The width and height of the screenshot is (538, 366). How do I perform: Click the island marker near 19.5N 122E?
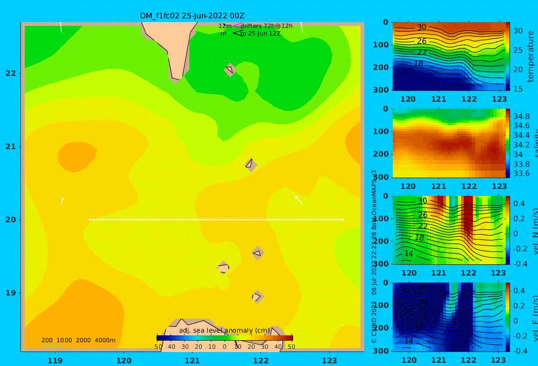tap(258, 253)
